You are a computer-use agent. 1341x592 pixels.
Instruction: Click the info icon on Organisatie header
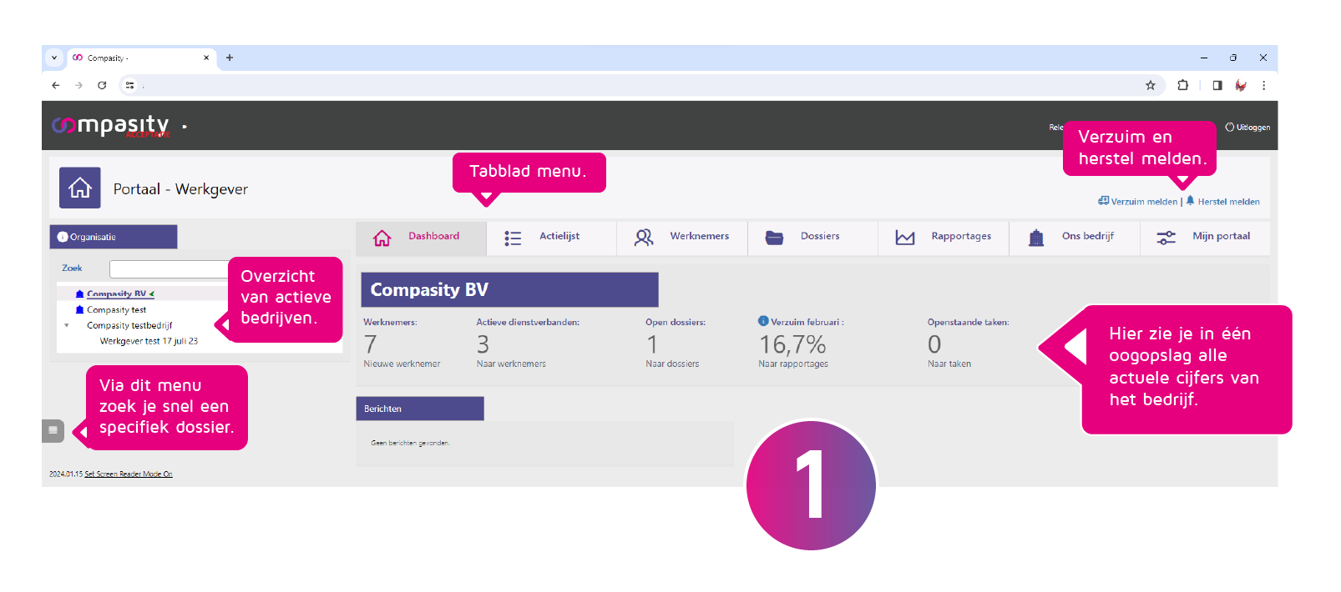(x=63, y=237)
